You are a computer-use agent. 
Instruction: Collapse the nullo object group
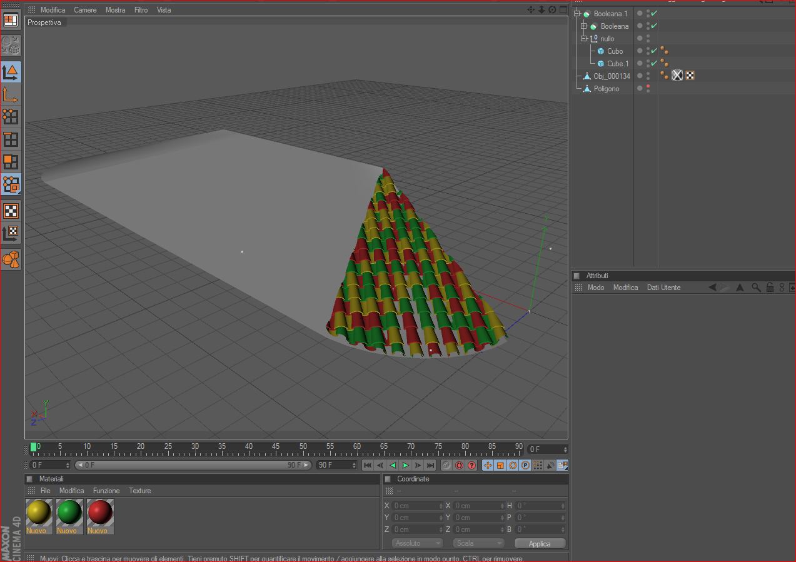[x=583, y=39]
